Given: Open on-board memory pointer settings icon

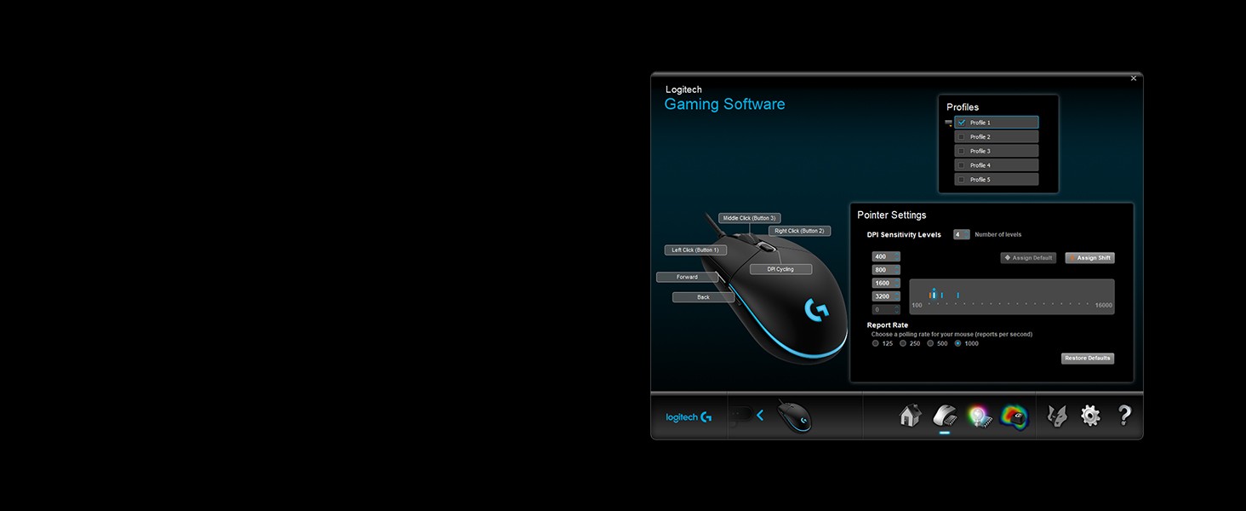Looking at the screenshot, I should pos(945,416).
